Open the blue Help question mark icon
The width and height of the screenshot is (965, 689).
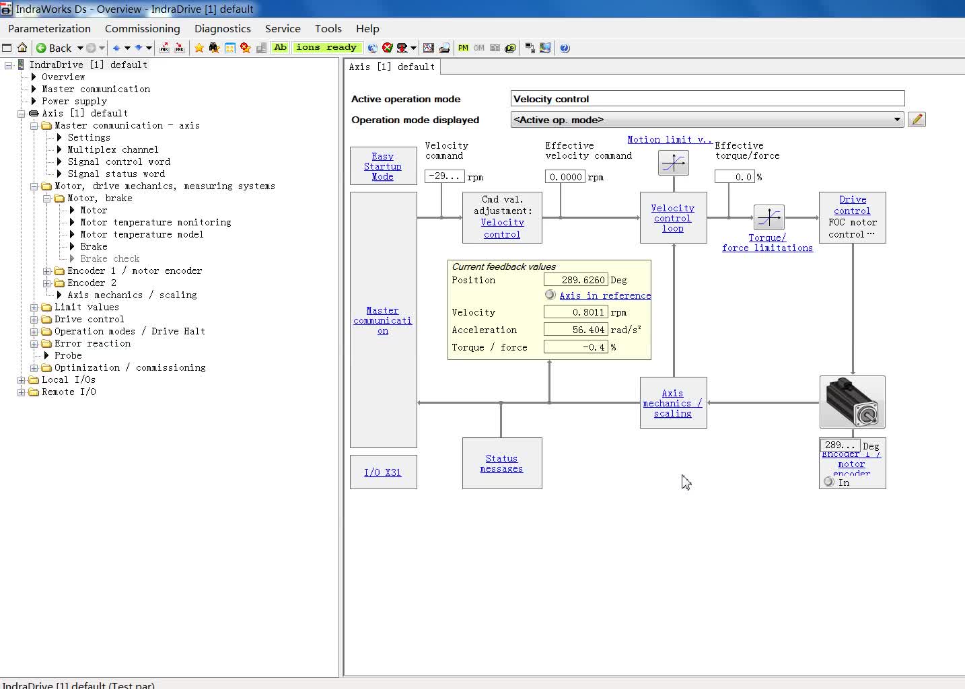[x=565, y=48]
